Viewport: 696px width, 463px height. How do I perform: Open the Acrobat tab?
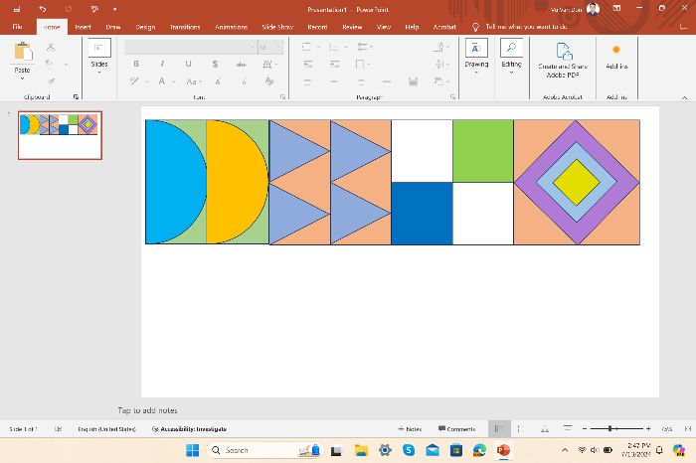444,27
